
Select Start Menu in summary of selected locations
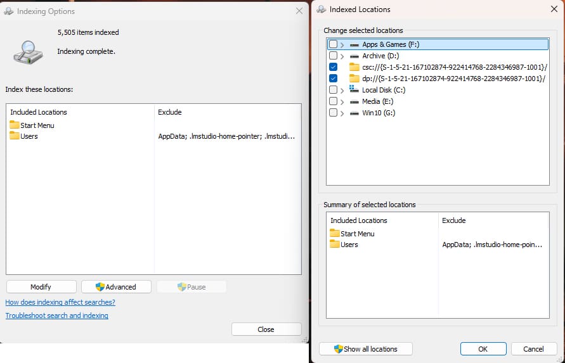pyautogui.click(x=357, y=234)
